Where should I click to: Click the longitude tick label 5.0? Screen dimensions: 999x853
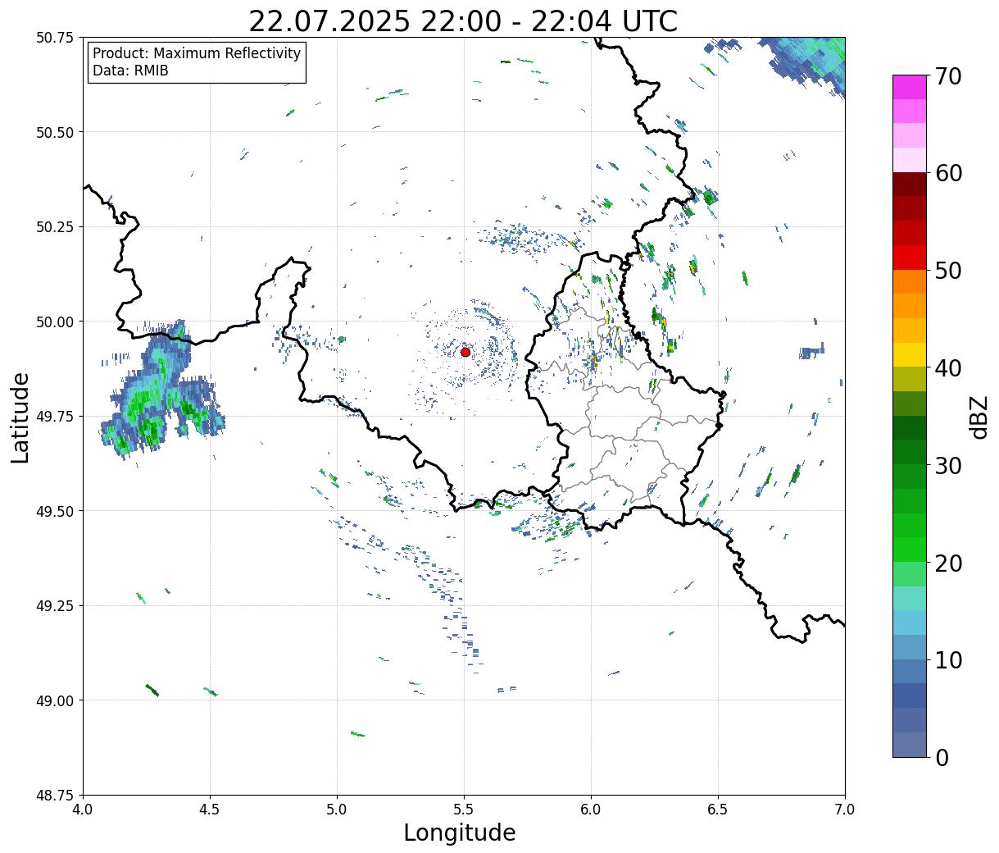tap(337, 810)
